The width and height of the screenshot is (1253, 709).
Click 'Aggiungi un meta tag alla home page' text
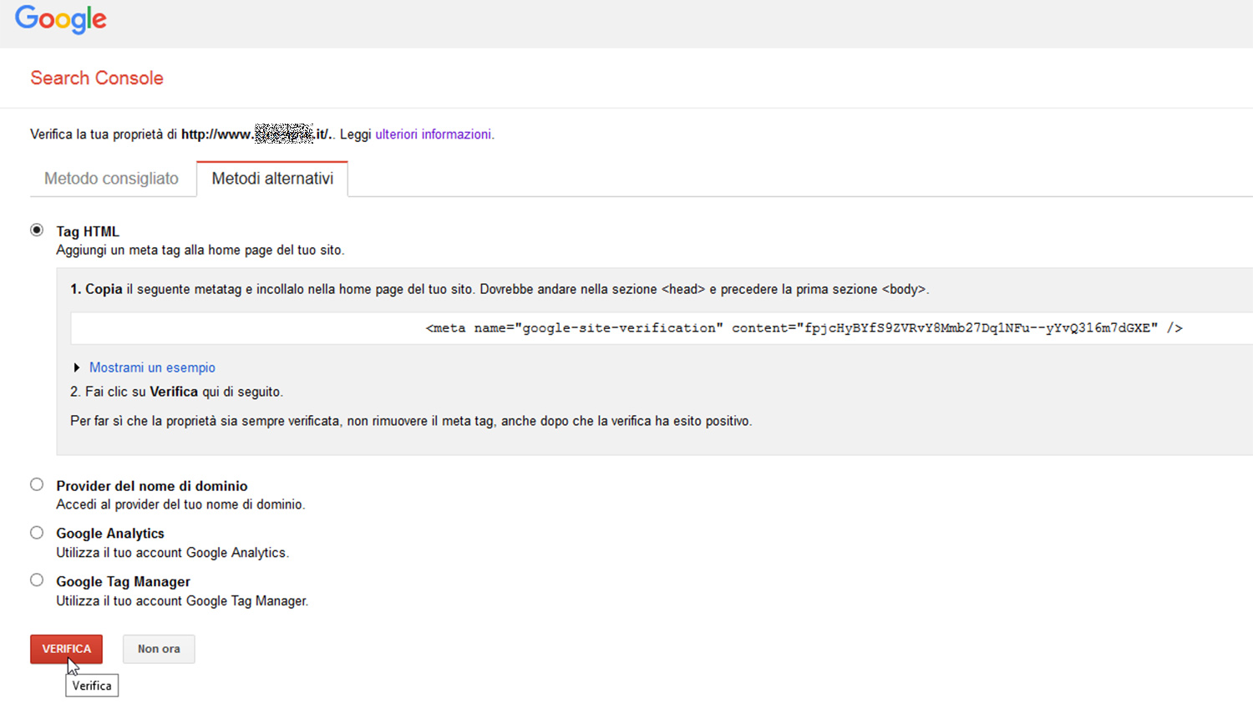coord(200,250)
